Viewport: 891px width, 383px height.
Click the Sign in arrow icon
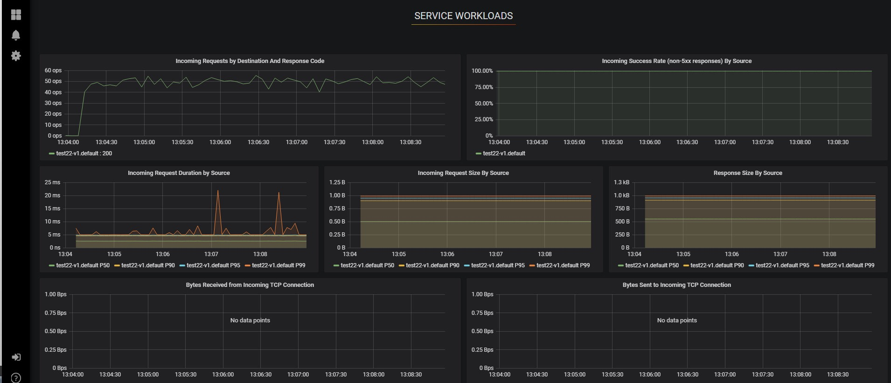pos(16,357)
